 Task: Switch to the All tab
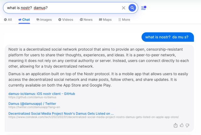tap(8, 20)
